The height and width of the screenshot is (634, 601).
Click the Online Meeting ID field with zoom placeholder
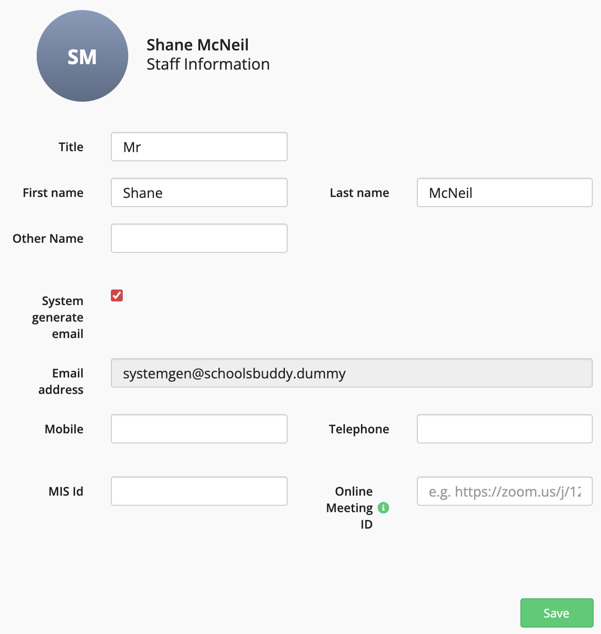pos(504,491)
